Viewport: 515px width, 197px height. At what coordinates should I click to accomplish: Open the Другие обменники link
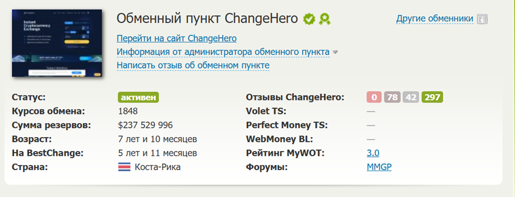coord(435,19)
